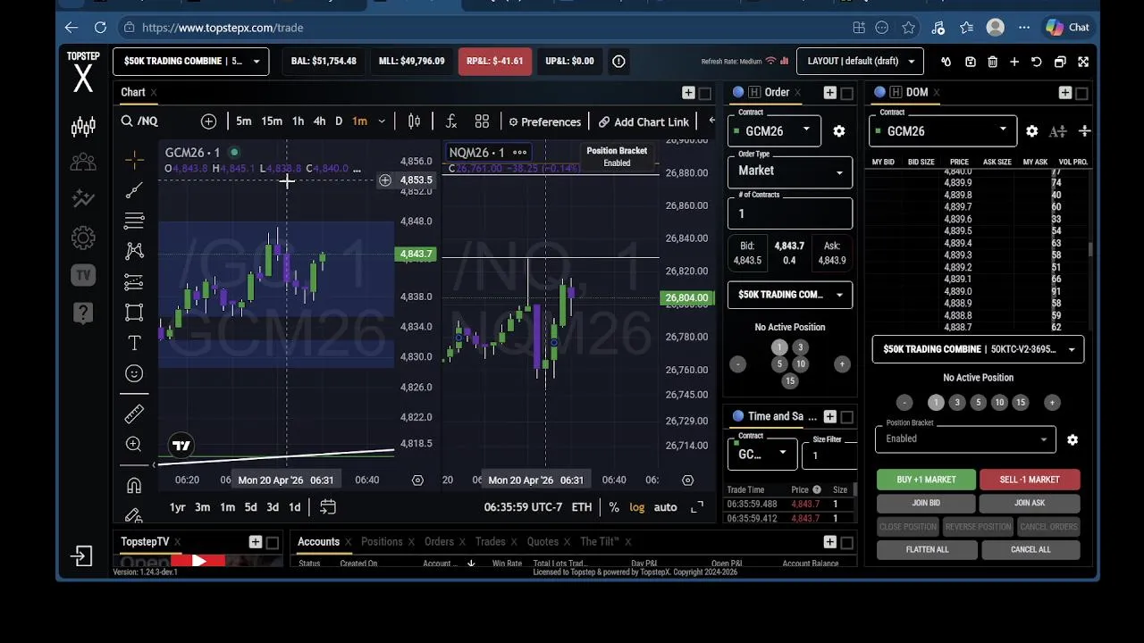
Task: Expand the chart interval dropdown arrow
Action: [x=382, y=121]
